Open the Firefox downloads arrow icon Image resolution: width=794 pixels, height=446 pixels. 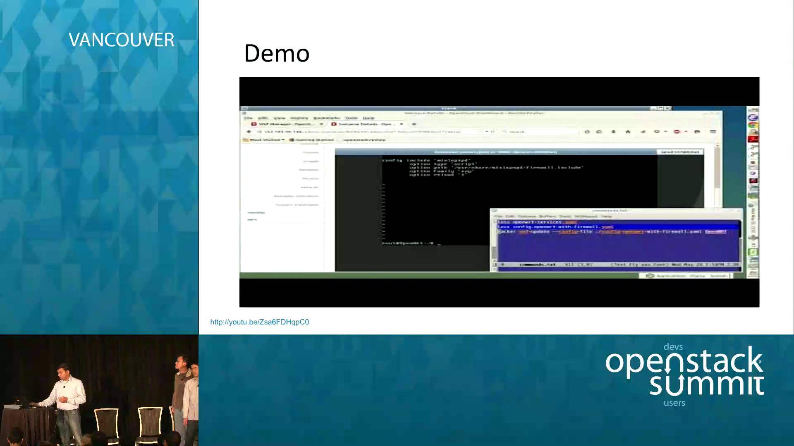click(613, 132)
